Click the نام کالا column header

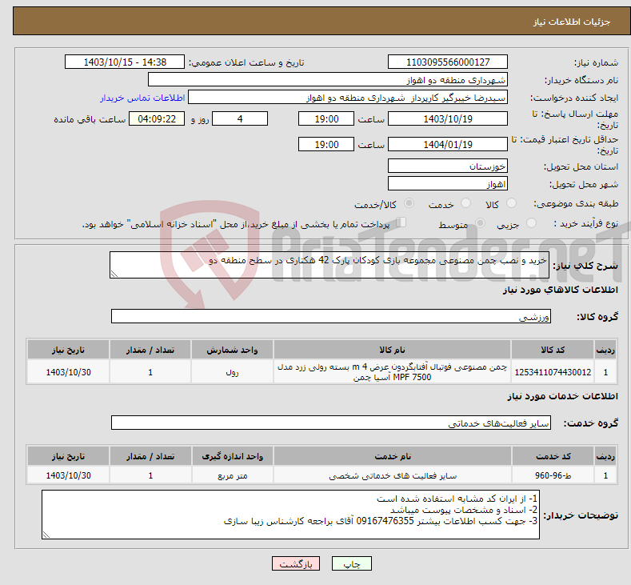(392, 350)
